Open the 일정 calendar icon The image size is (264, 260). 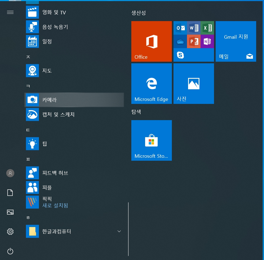[x=32, y=41]
